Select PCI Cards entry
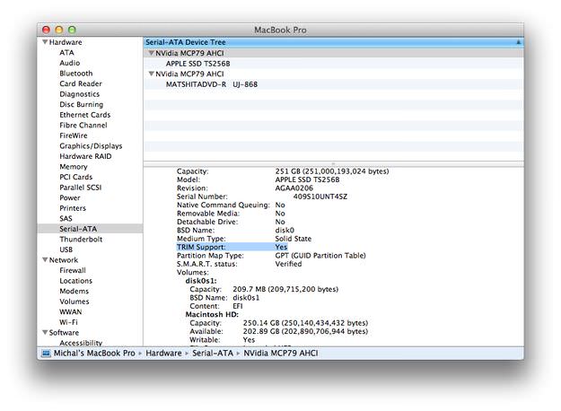 click(x=76, y=177)
